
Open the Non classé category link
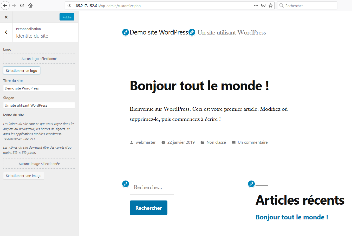coord(216,142)
